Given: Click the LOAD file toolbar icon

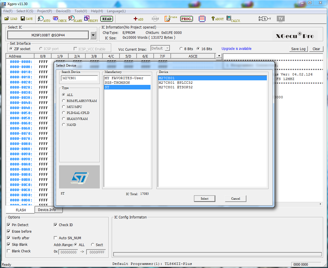Looking at the screenshot, I should 11,19.
